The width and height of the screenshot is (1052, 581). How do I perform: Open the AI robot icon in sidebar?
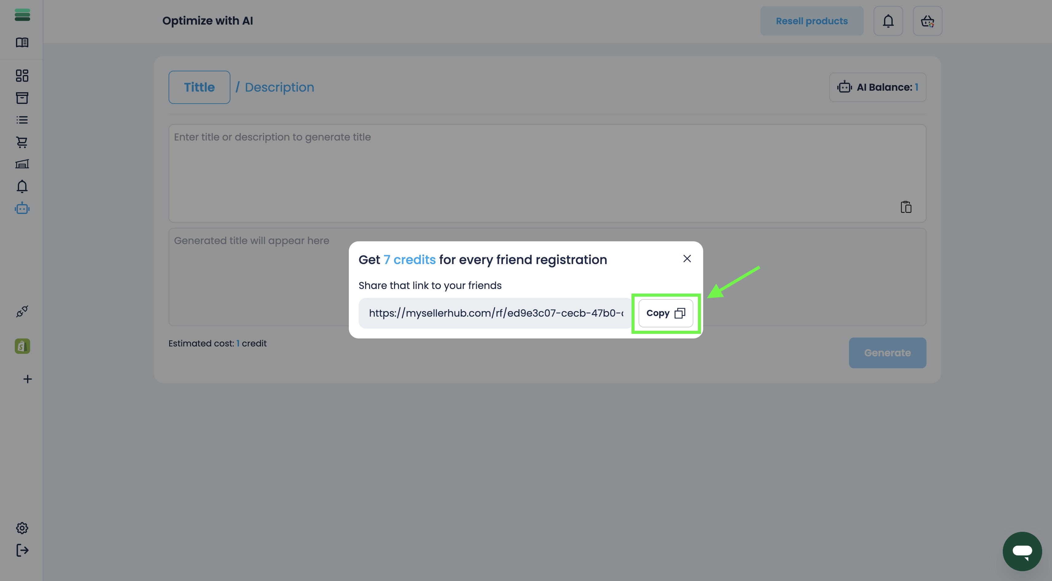point(22,208)
